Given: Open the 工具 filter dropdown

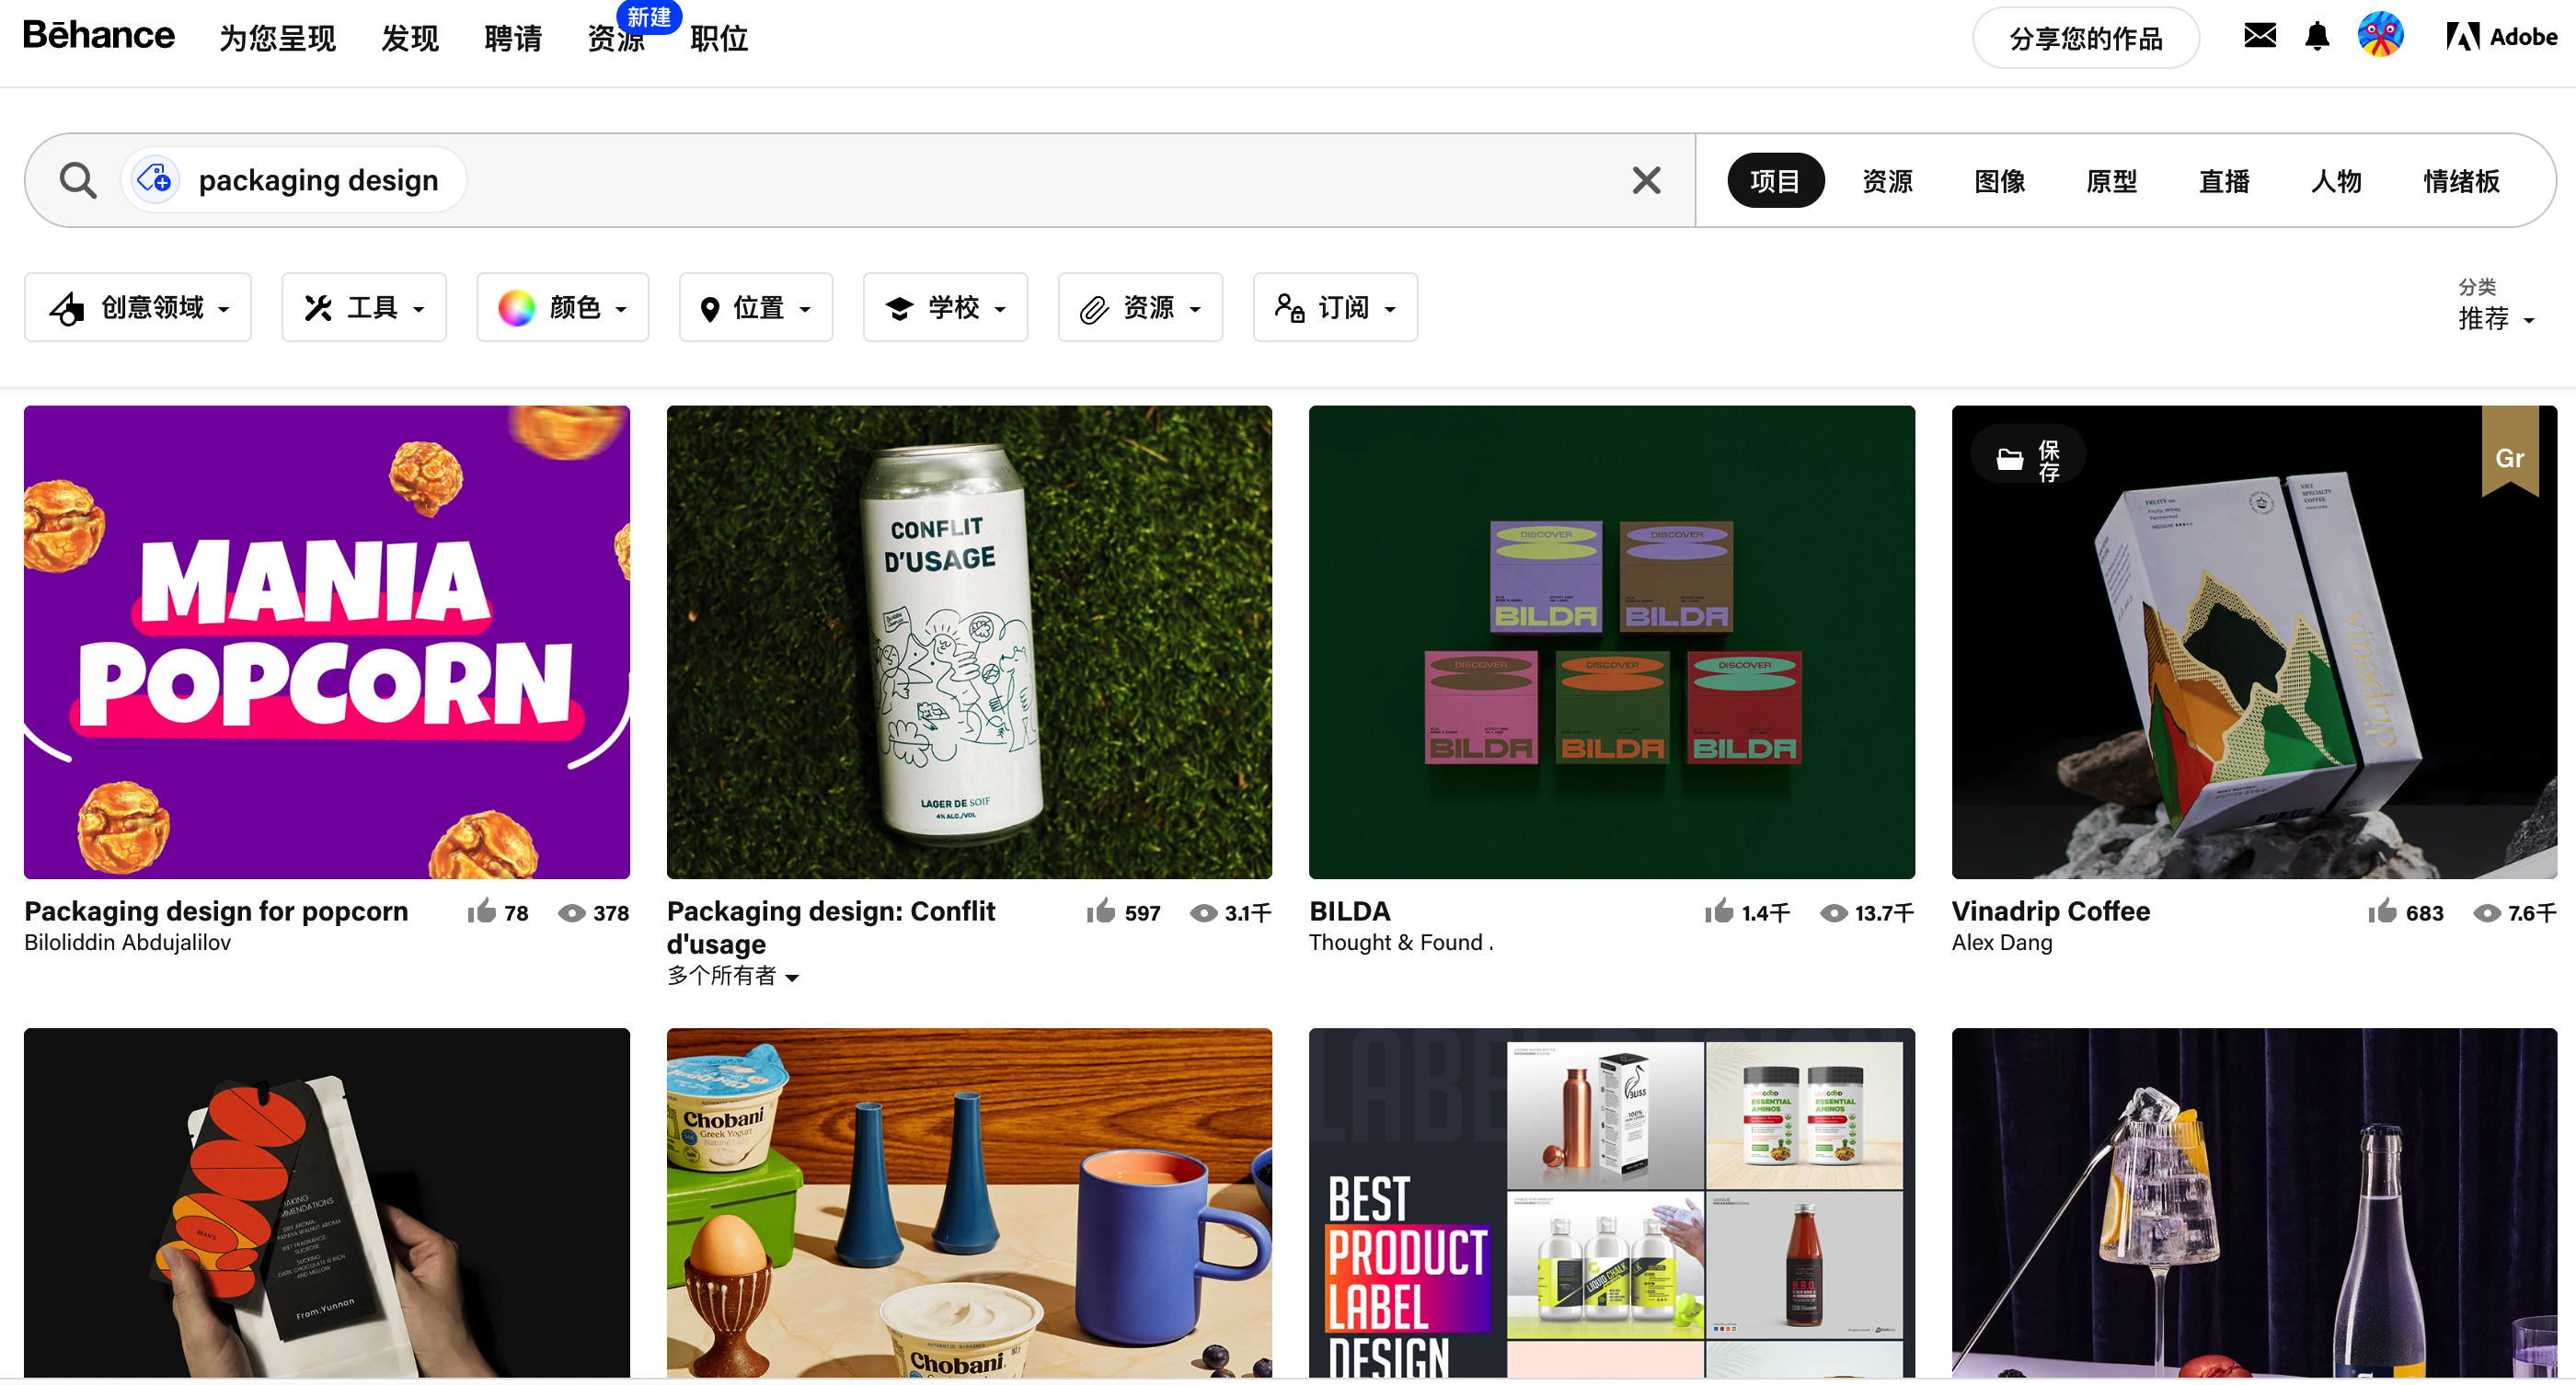Looking at the screenshot, I should (x=364, y=308).
